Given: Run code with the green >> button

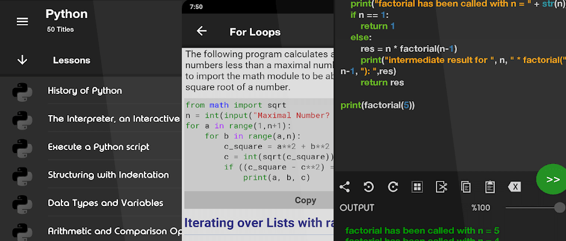Looking at the screenshot, I should click(x=552, y=180).
